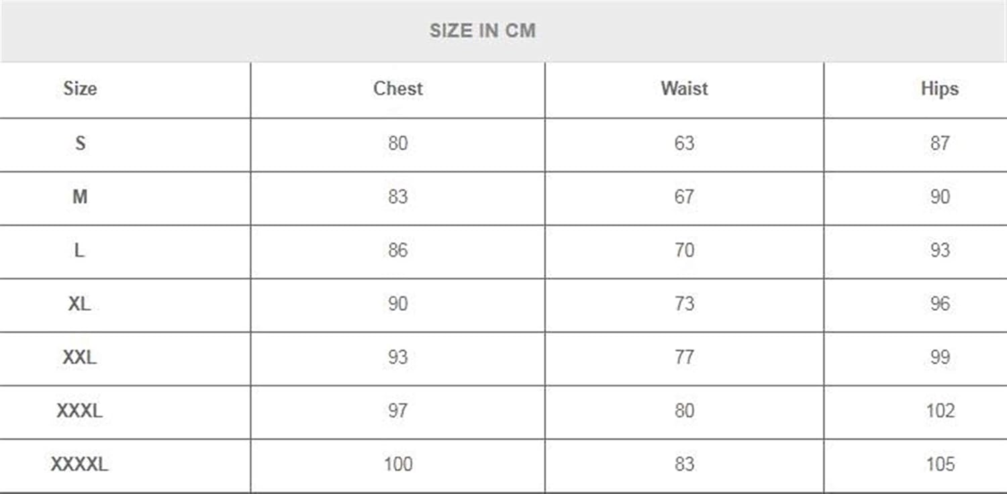Select the XXXXL size row label

(x=80, y=464)
